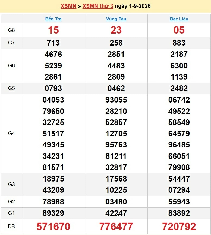This screenshot has height=235, width=211.
Task: Select Bạc Liêu G2 number 55943
Action: tap(179, 201)
